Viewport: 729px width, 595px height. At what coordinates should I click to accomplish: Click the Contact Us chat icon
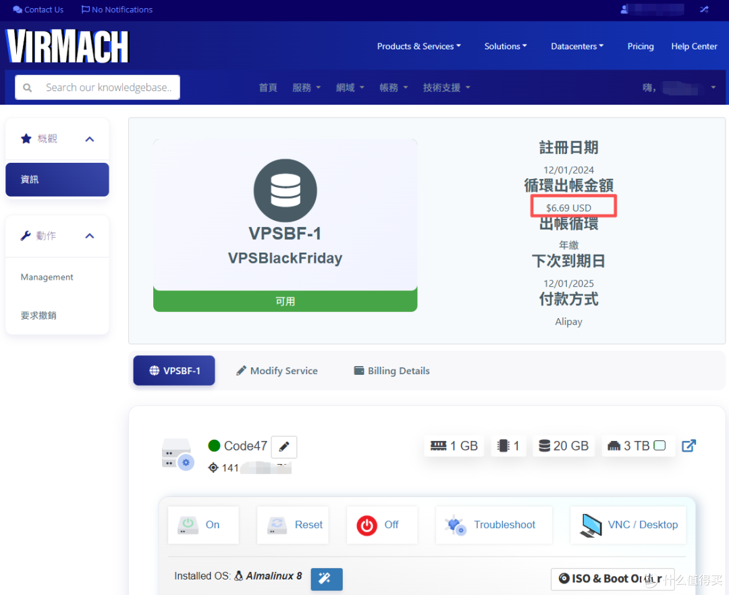coord(17,9)
